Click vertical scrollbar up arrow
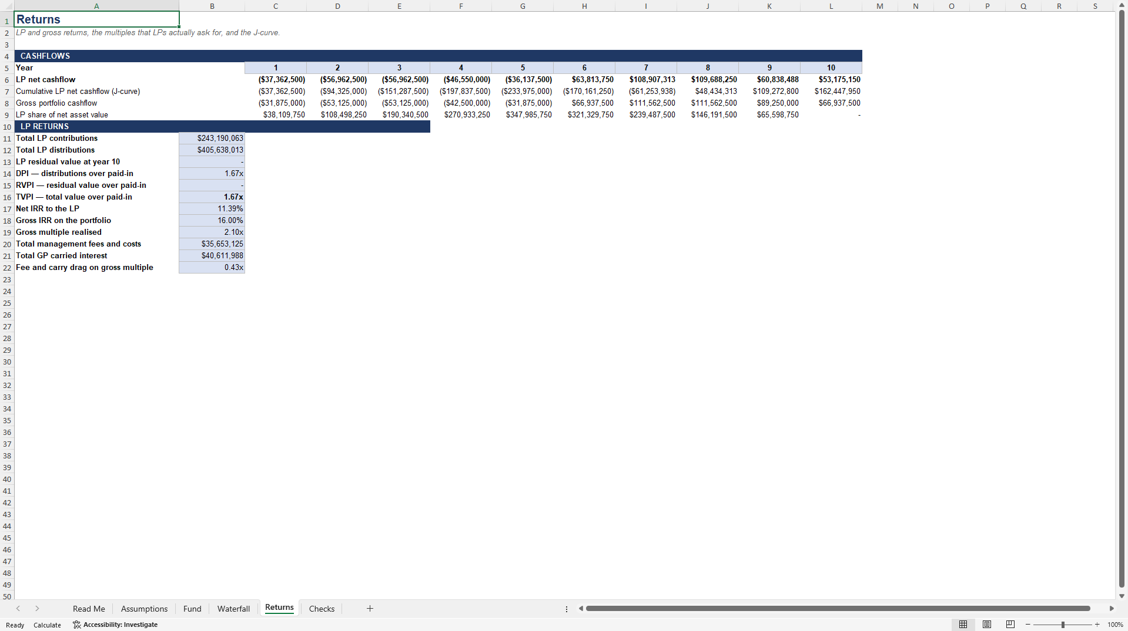Image resolution: width=1128 pixels, height=631 pixels. click(1122, 5)
